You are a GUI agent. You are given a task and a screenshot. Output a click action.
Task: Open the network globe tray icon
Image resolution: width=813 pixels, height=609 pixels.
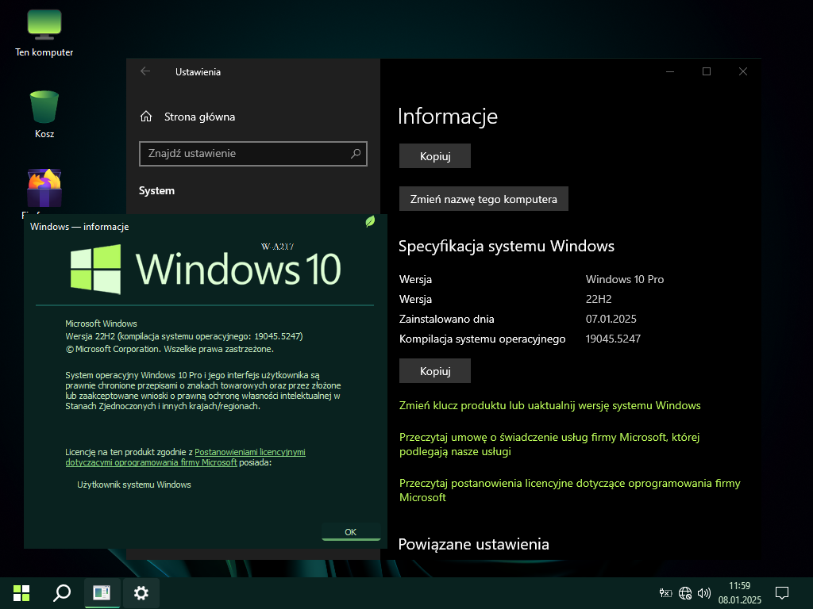point(685,592)
